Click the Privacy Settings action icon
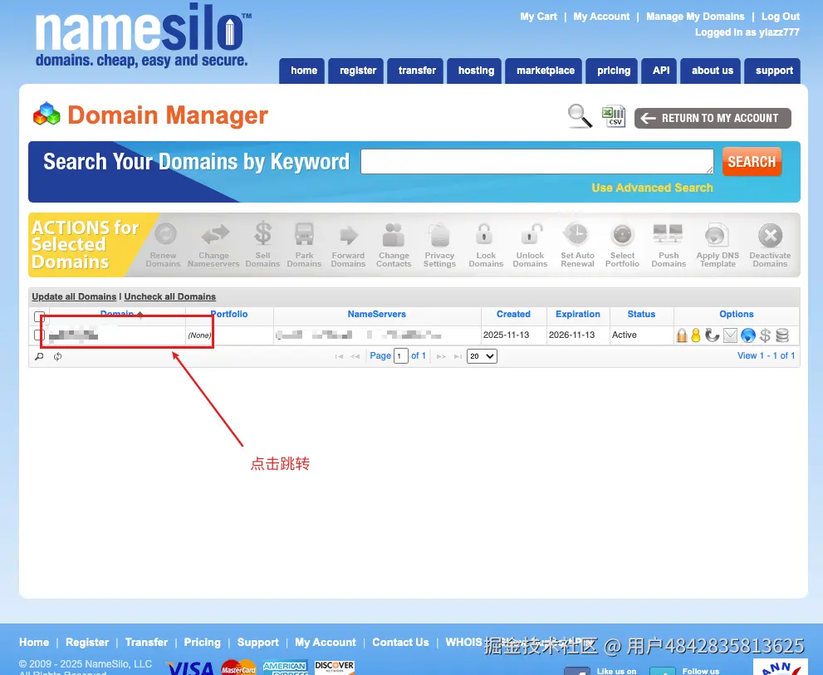823x675 pixels. pyautogui.click(x=439, y=235)
